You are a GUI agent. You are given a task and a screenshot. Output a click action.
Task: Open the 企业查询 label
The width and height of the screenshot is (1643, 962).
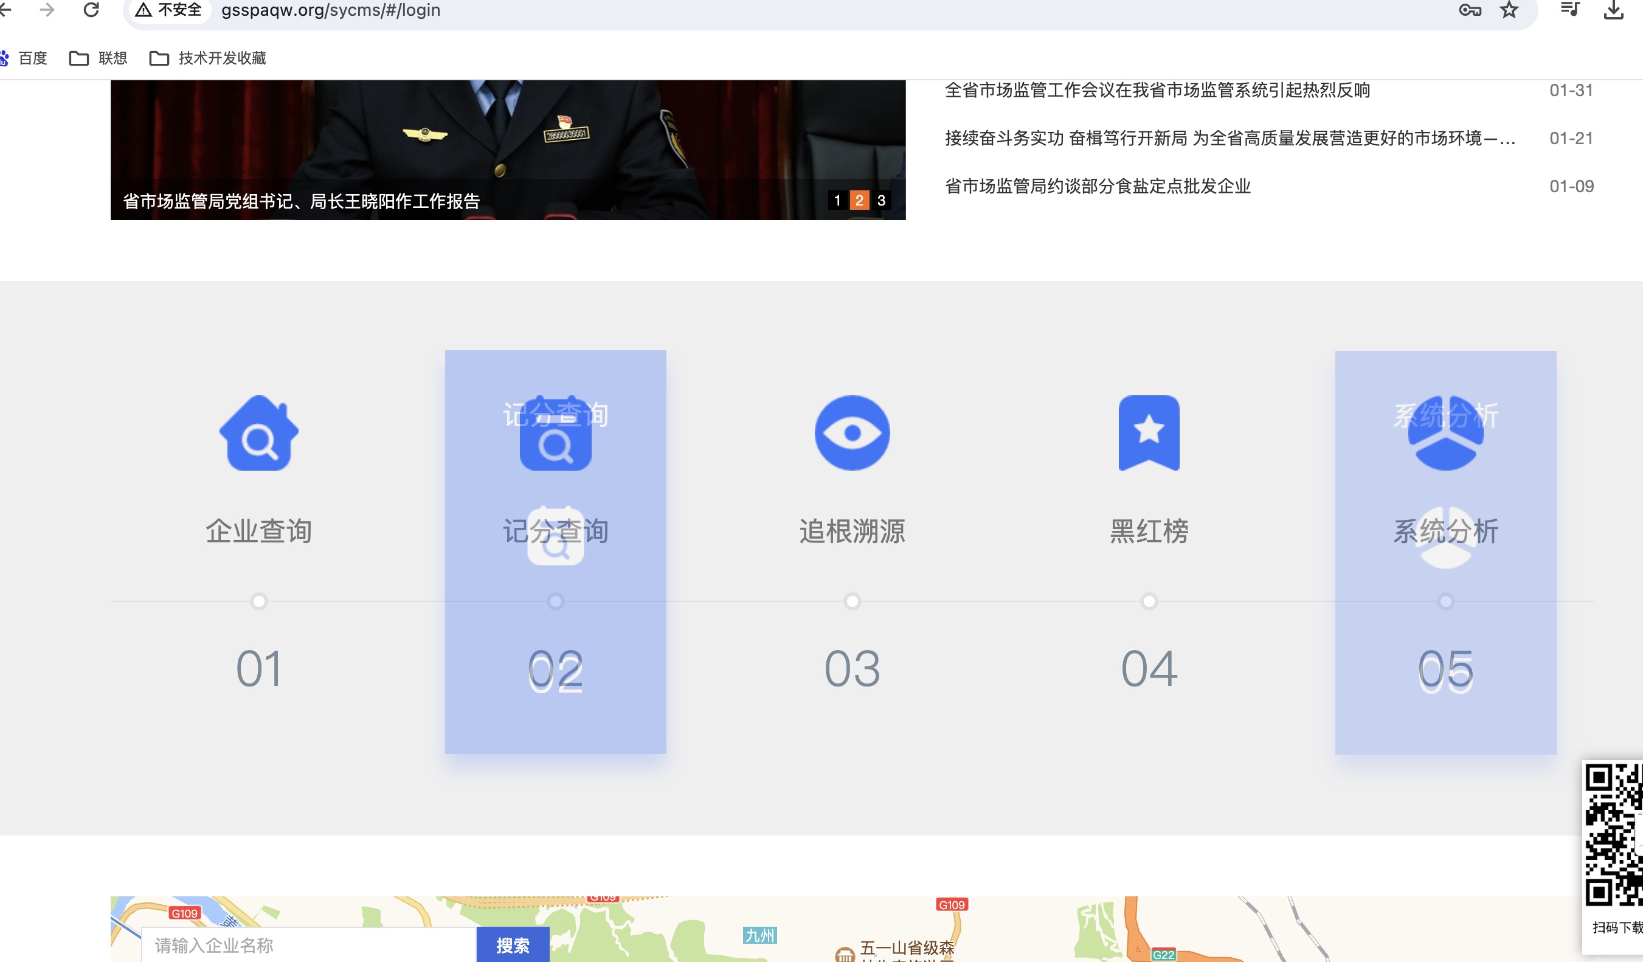[259, 531]
